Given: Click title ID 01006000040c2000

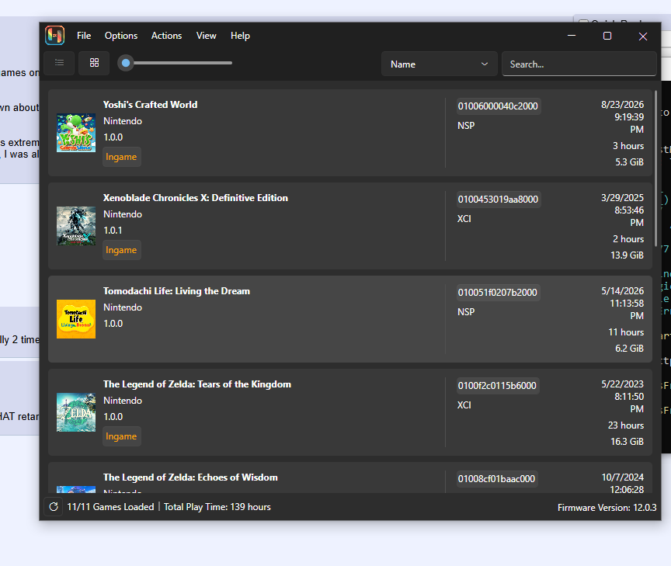Looking at the screenshot, I should coord(498,106).
